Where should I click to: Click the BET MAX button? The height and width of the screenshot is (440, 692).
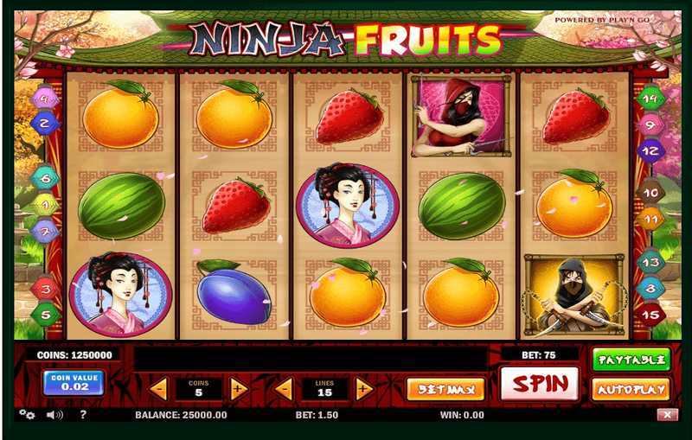pyautogui.click(x=445, y=389)
